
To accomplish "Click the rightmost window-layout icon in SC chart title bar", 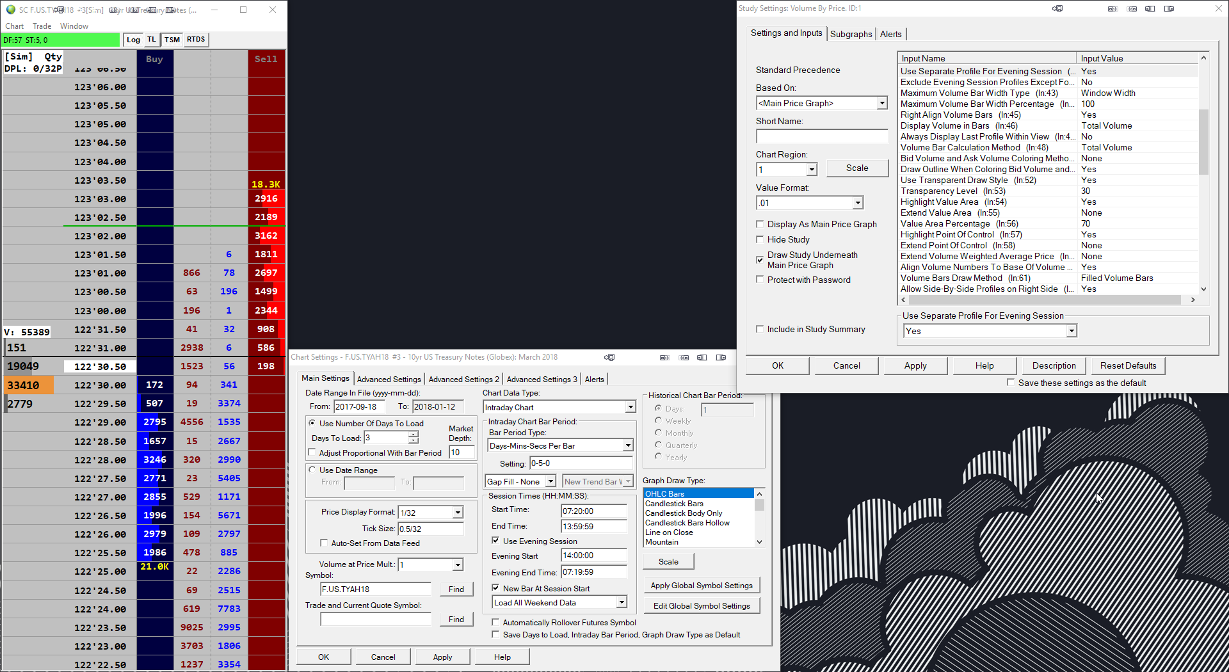I will [171, 10].
